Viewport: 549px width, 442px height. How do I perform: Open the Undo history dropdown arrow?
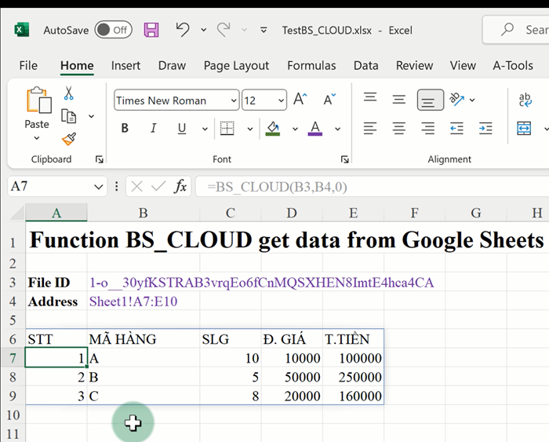(x=203, y=30)
